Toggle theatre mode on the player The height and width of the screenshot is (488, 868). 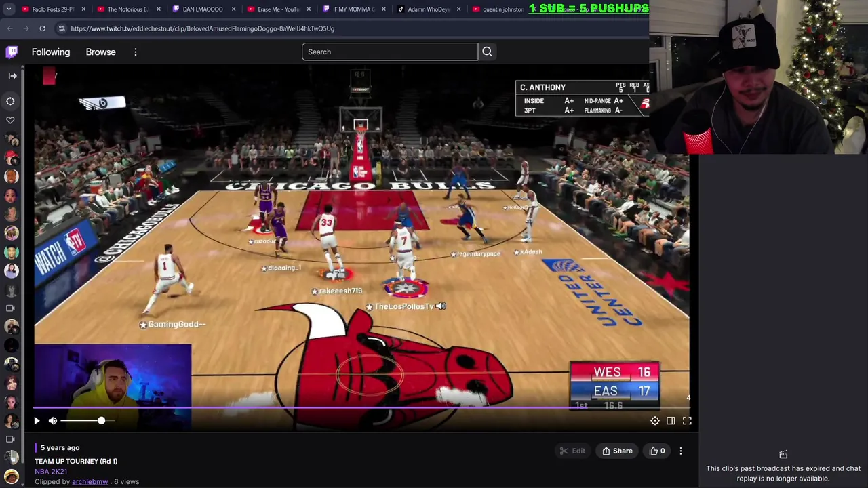671,421
